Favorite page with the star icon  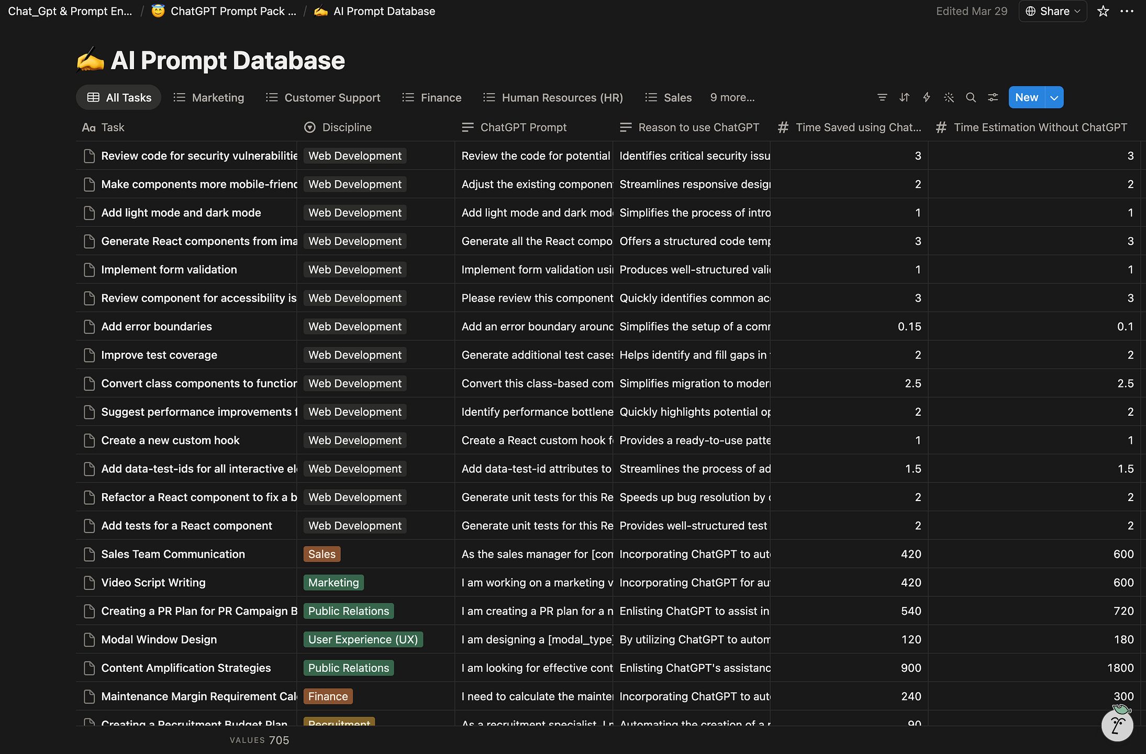tap(1103, 11)
